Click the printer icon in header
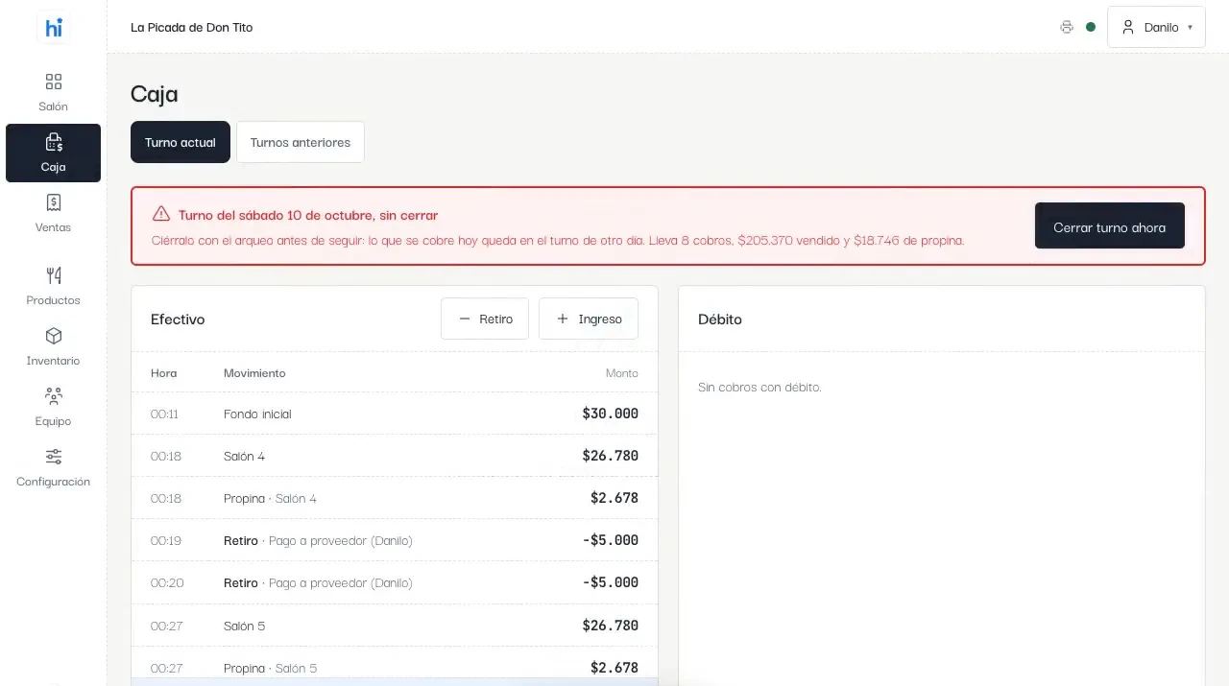This screenshot has height=686, width=1229. point(1067,27)
